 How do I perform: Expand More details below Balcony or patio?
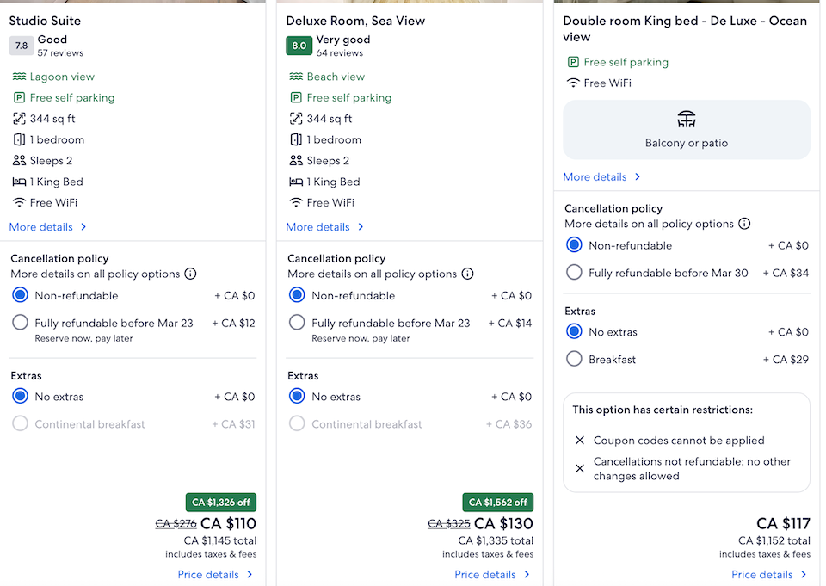[x=602, y=177]
